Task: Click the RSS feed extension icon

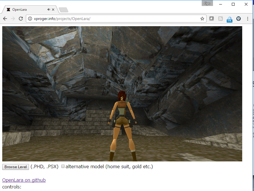Action: [x=220, y=19]
